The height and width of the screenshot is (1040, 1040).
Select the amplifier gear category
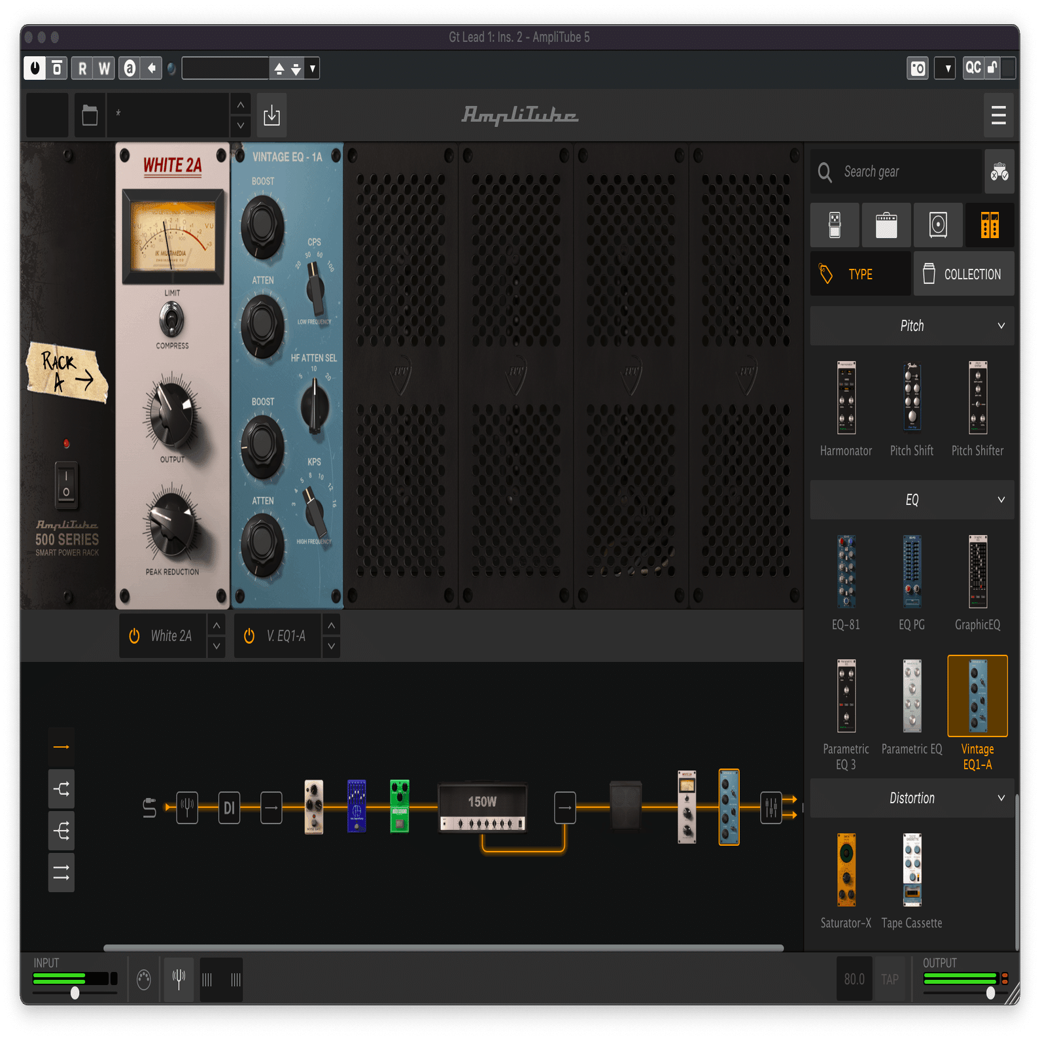tap(886, 225)
